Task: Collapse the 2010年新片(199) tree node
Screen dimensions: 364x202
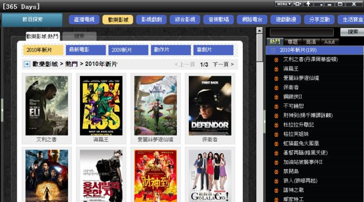Action: point(273,50)
